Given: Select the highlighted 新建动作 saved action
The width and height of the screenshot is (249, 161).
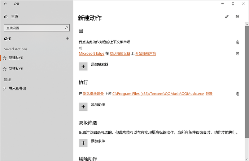Looking at the screenshot, I should [16, 58].
